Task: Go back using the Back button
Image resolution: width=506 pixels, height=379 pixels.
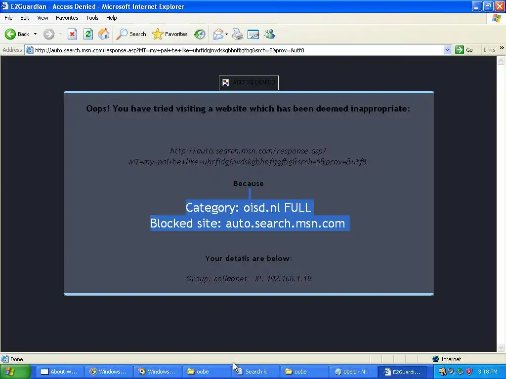Action: pos(17,34)
